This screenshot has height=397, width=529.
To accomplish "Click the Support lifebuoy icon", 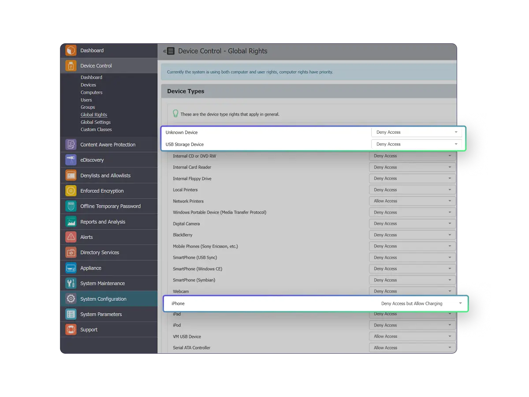I will point(71,330).
